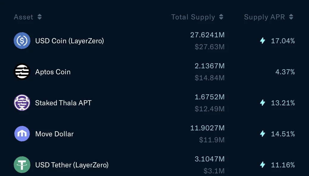Open the Move Dollar asset name

(x=54, y=134)
